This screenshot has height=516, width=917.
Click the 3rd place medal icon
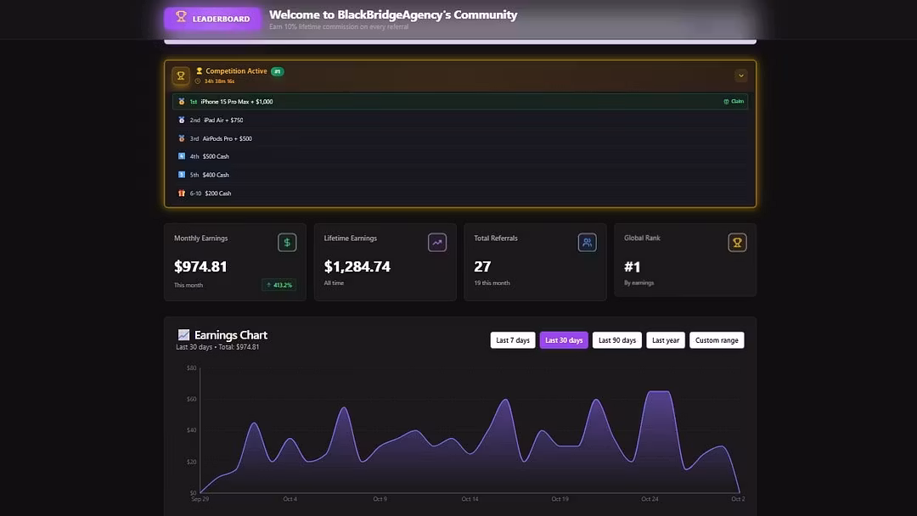(x=182, y=138)
